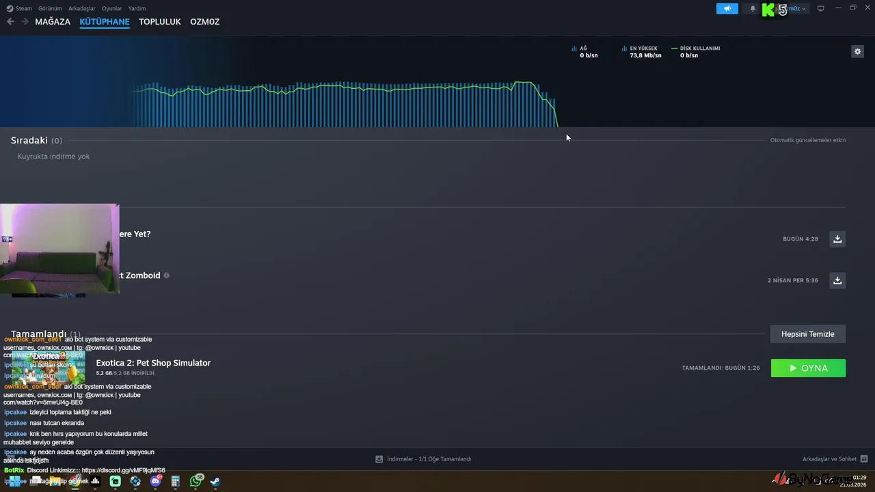Open File Explorer from the taskbar
This screenshot has width=875, height=492.
pyautogui.click(x=54, y=481)
